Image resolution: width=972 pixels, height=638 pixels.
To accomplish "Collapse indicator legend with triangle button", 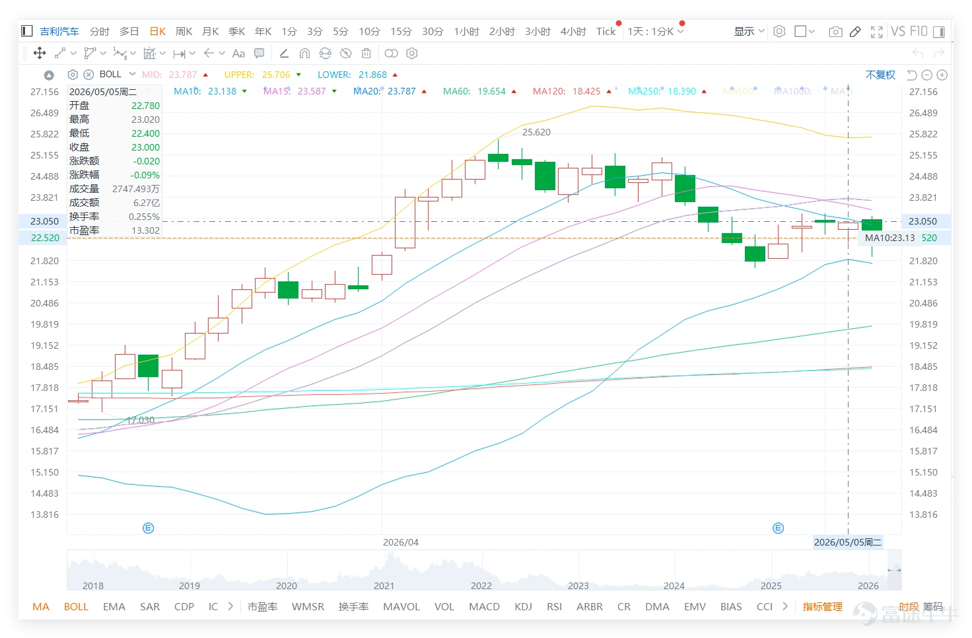I will [49, 75].
